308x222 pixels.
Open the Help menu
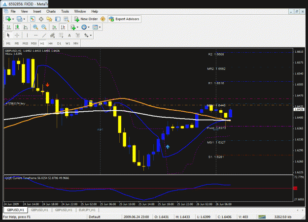click(95, 11)
